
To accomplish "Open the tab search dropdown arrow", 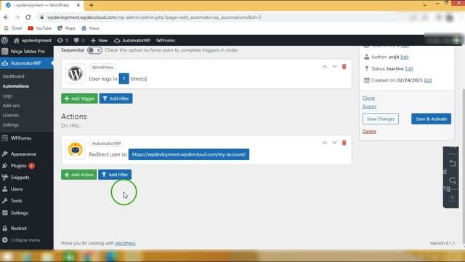I will click(x=424, y=5).
